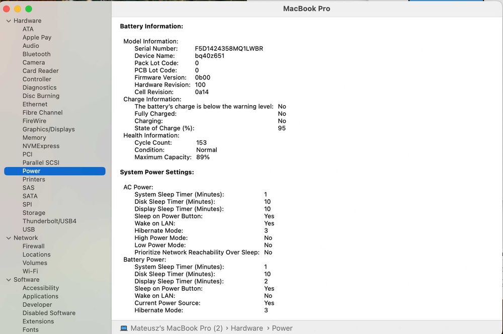This screenshot has width=503, height=334.
Task: Click device name bq40z651
Action: pyautogui.click(x=210, y=56)
